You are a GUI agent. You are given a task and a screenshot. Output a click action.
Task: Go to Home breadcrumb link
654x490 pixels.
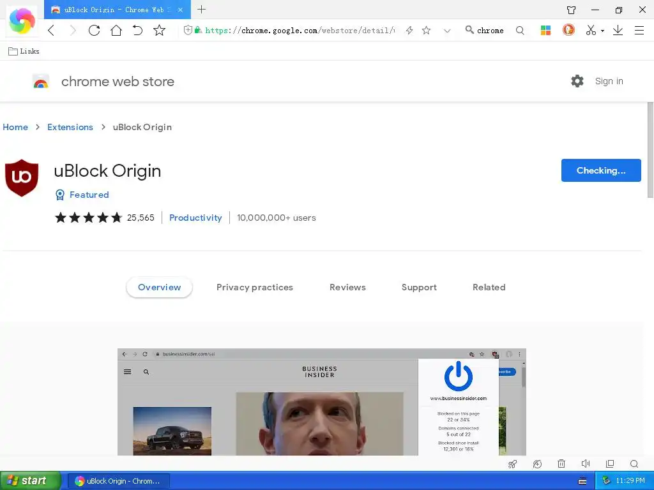tap(15, 127)
